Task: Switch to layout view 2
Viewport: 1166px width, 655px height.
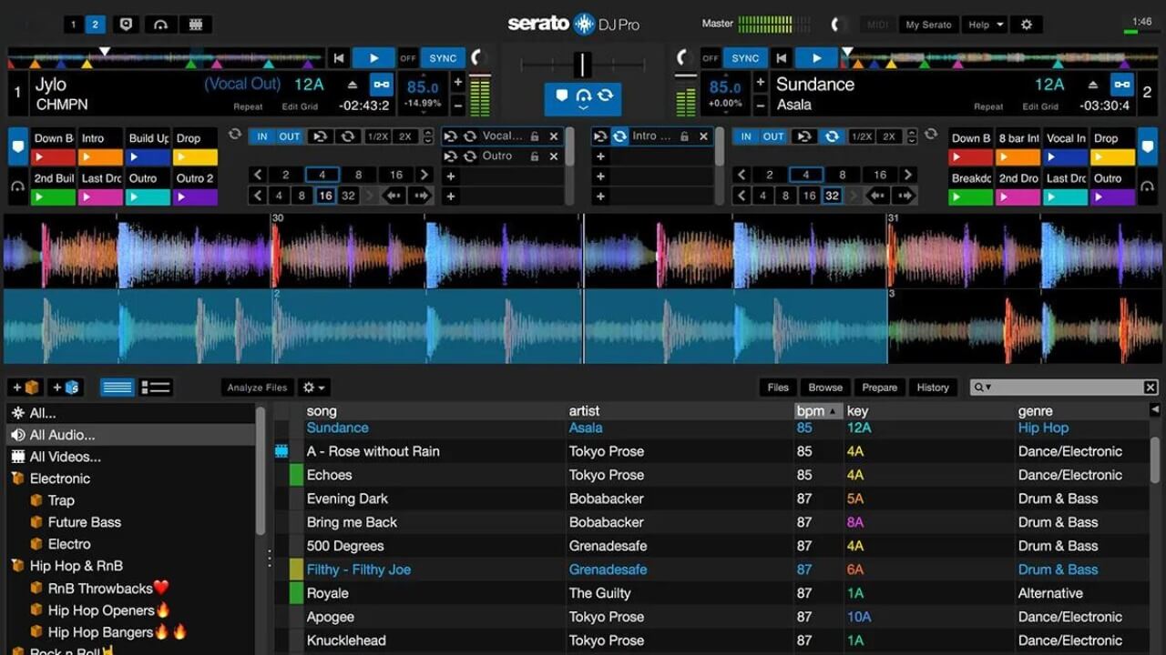Action: click(x=95, y=25)
